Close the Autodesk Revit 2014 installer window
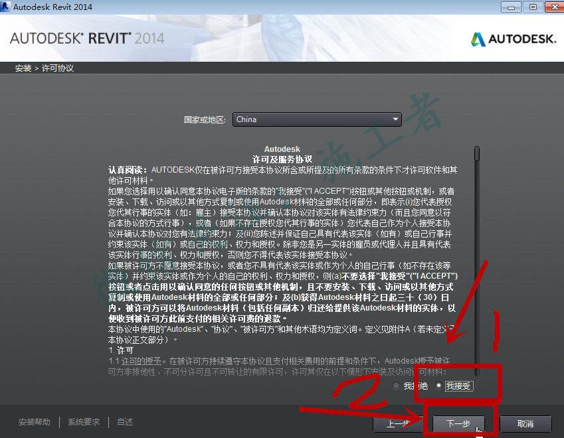 point(555,7)
